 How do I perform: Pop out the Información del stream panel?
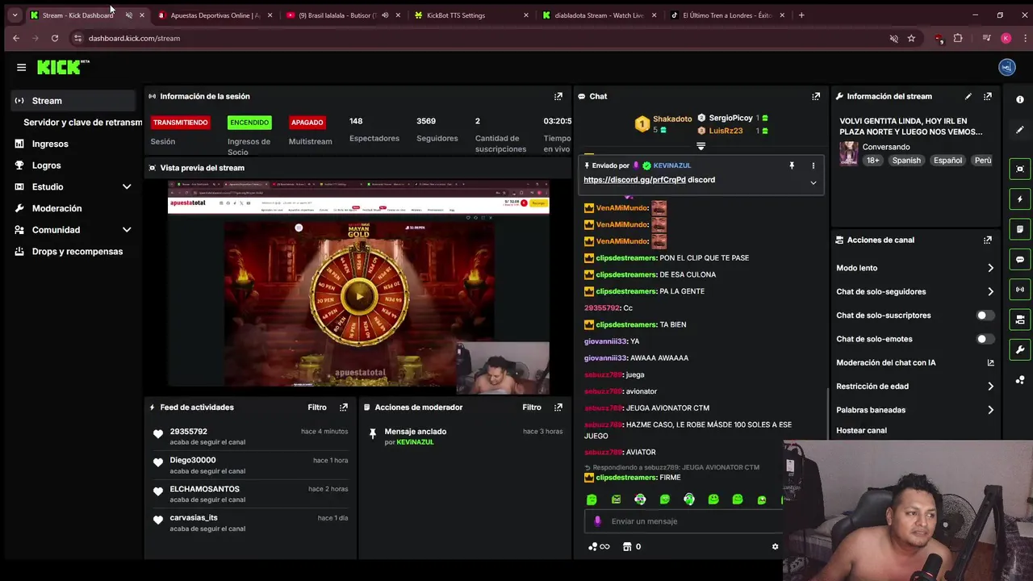(x=987, y=96)
